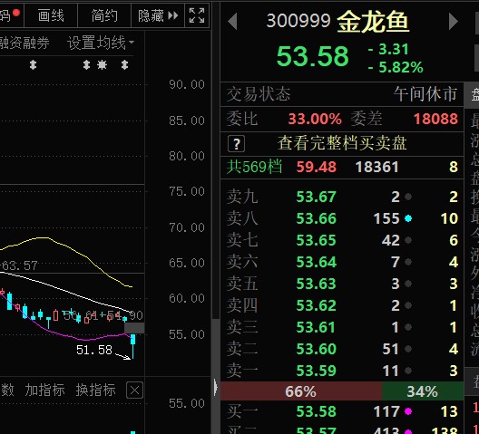
Task: Click the stock code 300999
Action: tap(298, 21)
